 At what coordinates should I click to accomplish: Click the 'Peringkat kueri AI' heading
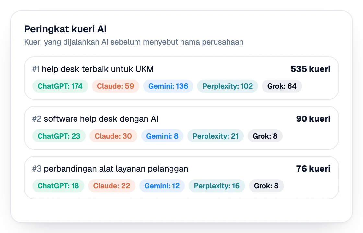(x=65, y=29)
